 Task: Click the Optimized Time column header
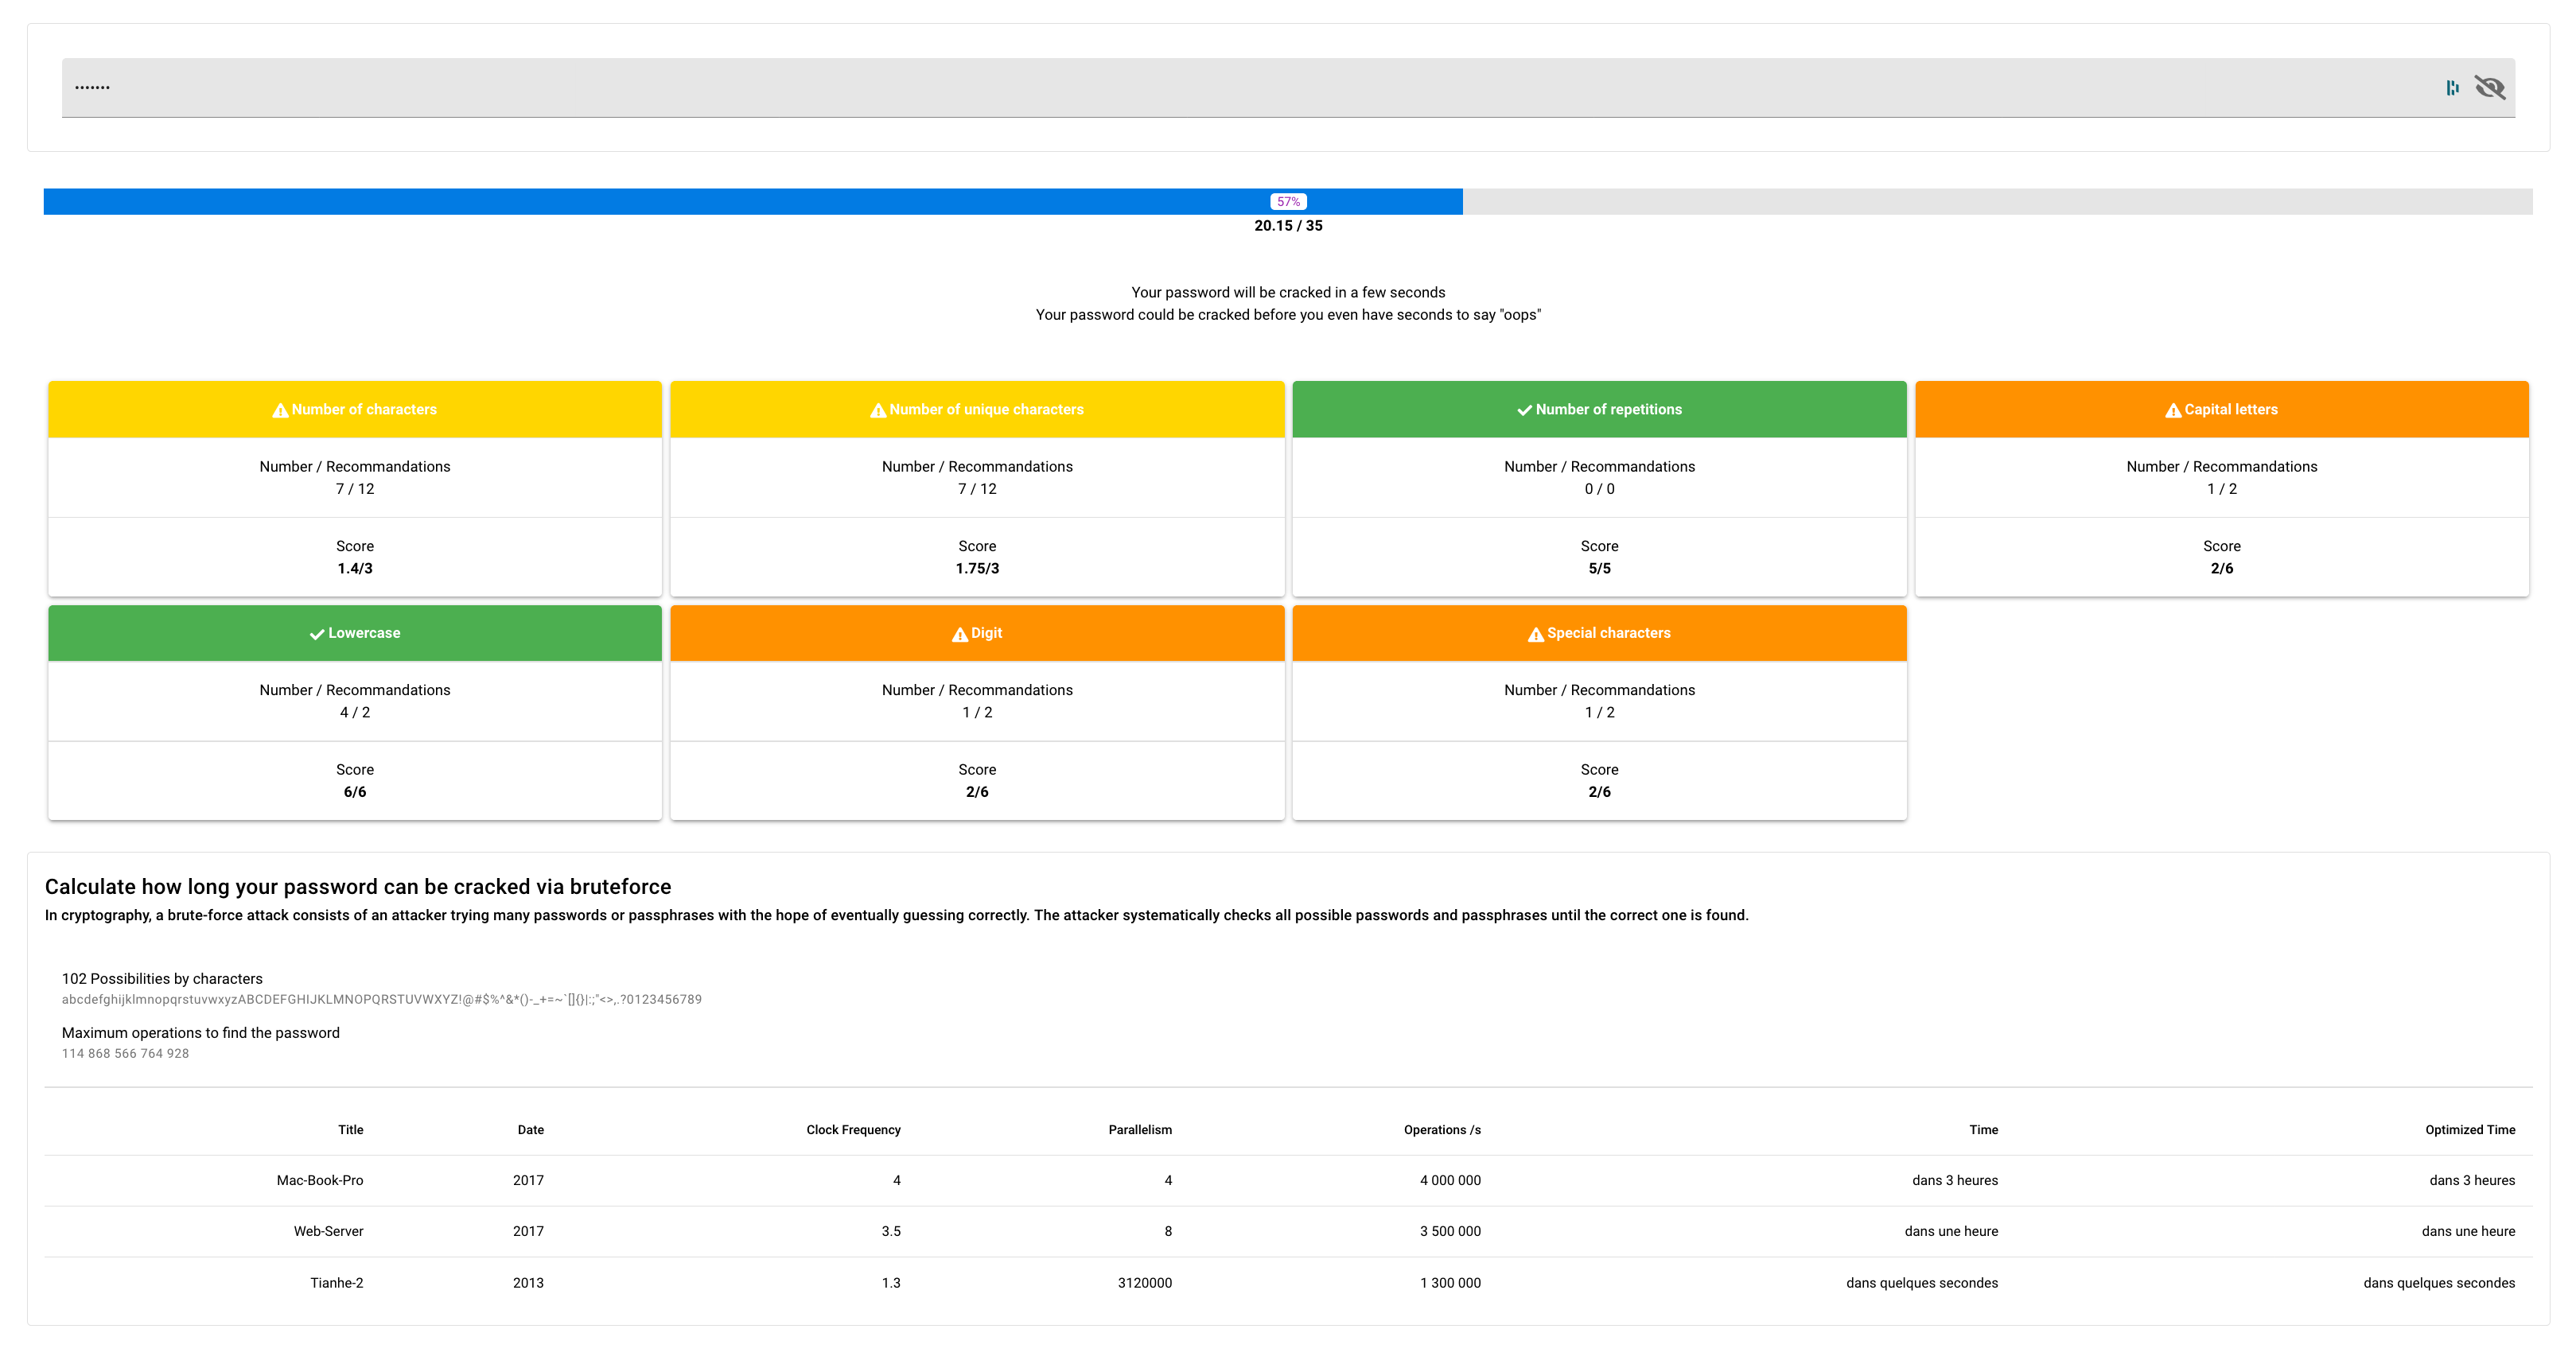pos(2469,1130)
